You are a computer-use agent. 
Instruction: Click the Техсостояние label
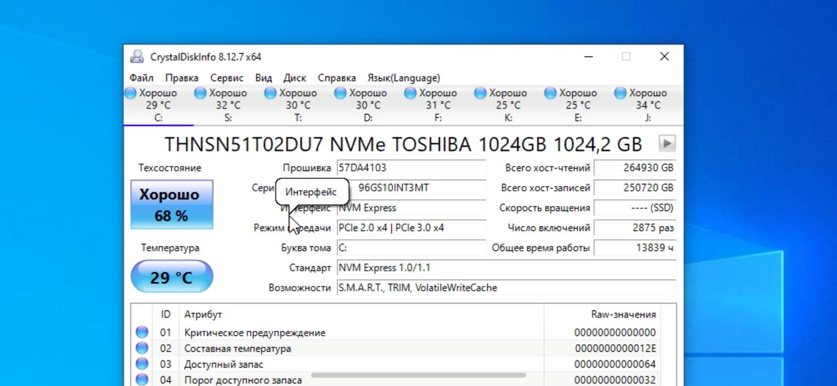point(170,168)
